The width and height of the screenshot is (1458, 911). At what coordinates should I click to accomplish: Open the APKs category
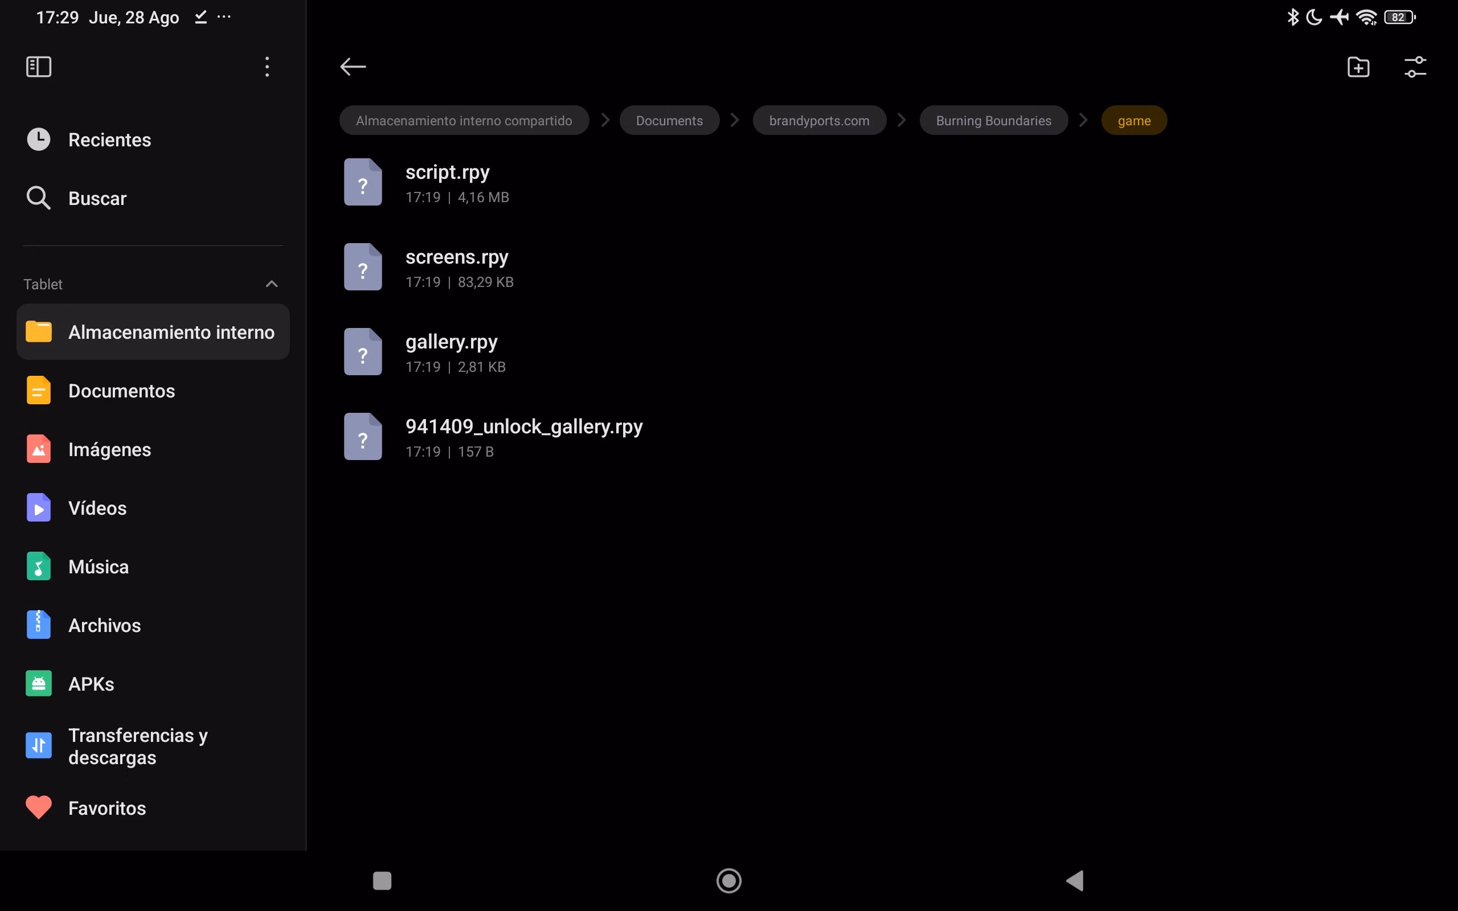click(91, 684)
